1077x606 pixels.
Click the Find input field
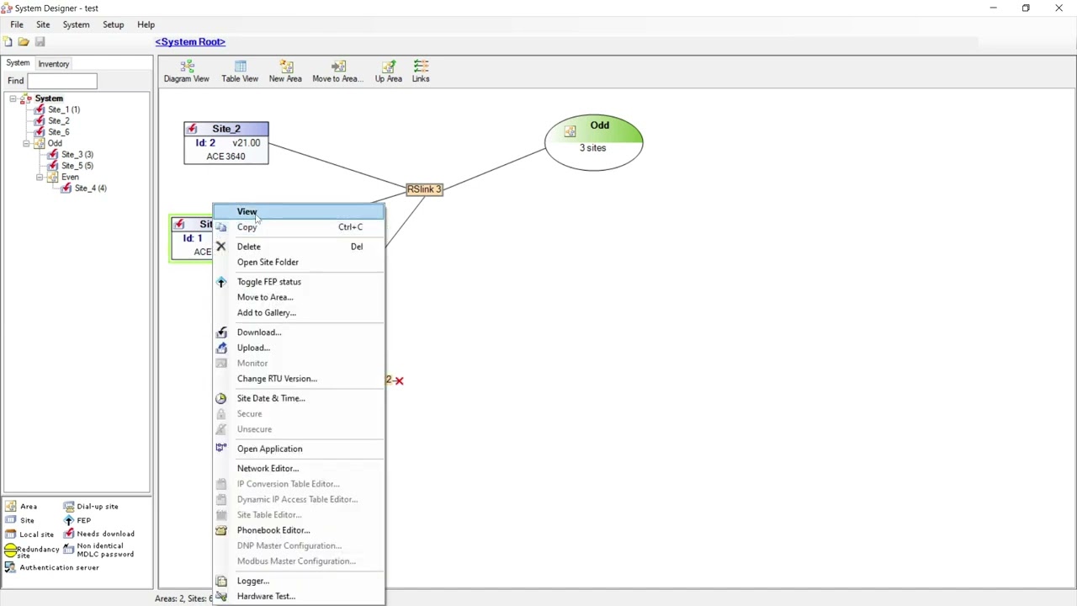[x=62, y=81]
